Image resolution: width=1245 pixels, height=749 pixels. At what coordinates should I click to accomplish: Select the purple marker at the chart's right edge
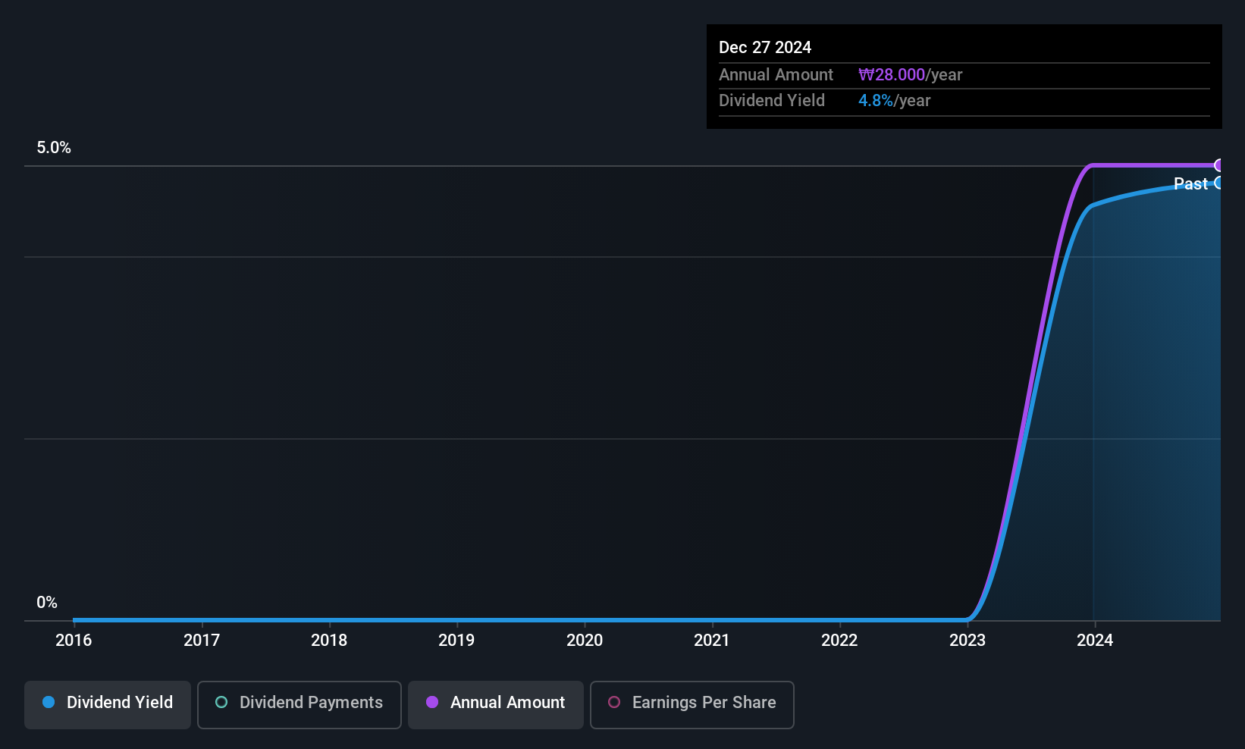(1219, 165)
